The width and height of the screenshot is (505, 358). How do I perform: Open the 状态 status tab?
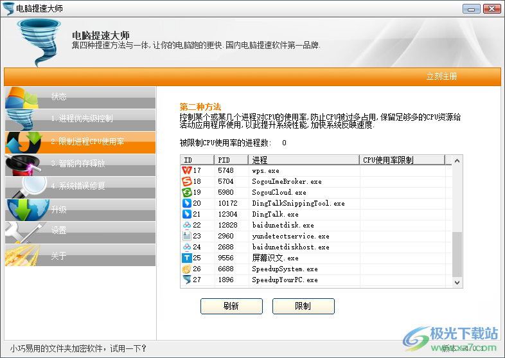click(x=80, y=97)
